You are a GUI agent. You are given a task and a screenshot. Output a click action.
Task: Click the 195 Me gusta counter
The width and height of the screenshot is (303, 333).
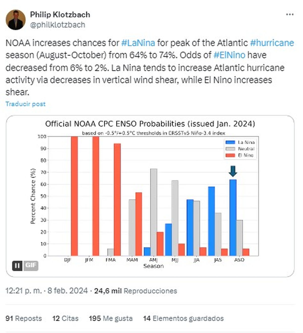coord(111,319)
